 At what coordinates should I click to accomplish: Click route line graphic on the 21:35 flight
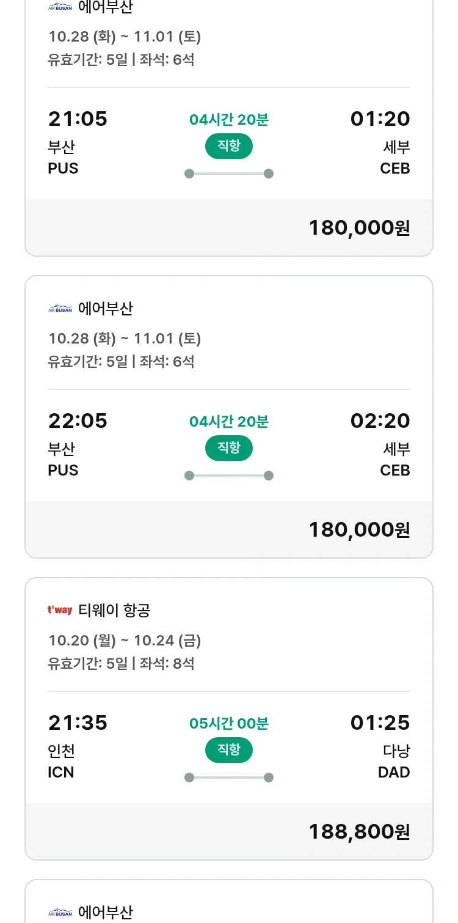pyautogui.click(x=228, y=778)
